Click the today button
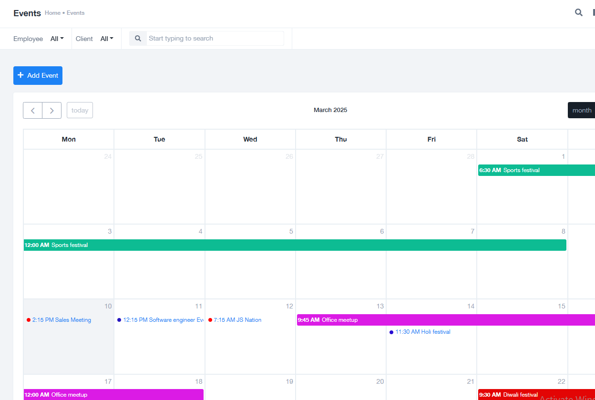Screen dimensions: 595x400 (80, 110)
